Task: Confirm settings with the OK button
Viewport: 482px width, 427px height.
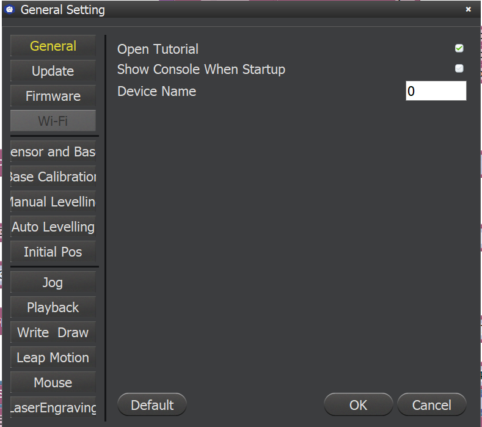Action: pyautogui.click(x=358, y=405)
